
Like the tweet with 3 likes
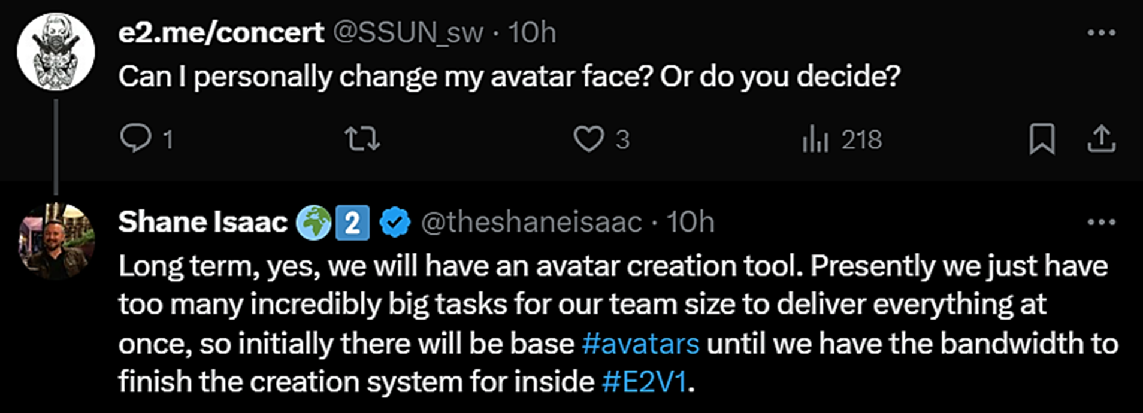tap(589, 139)
